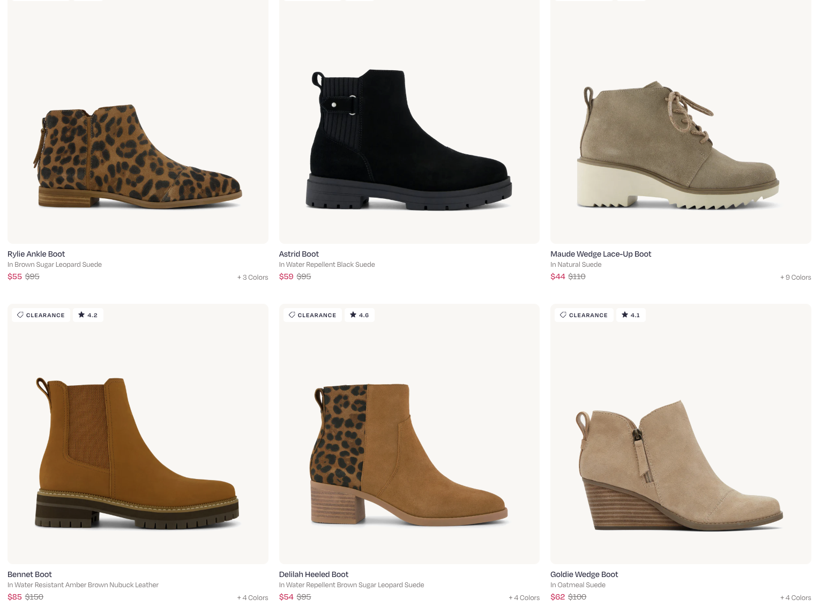Click the Goldie Wedge Boot clearance badge
Screen dimensions: 821x614
tap(584, 315)
